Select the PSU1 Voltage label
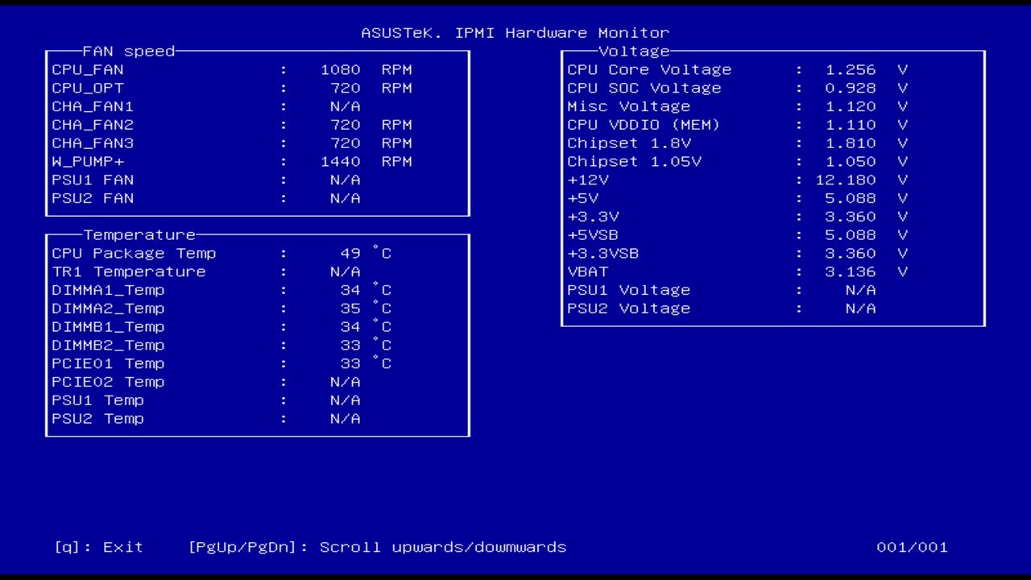 (x=629, y=291)
